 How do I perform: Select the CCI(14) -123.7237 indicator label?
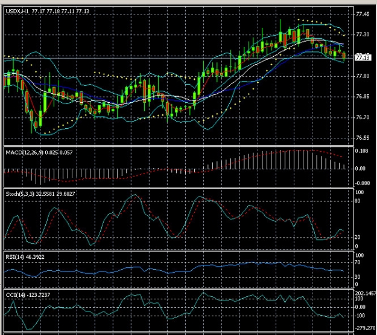click(x=28, y=295)
